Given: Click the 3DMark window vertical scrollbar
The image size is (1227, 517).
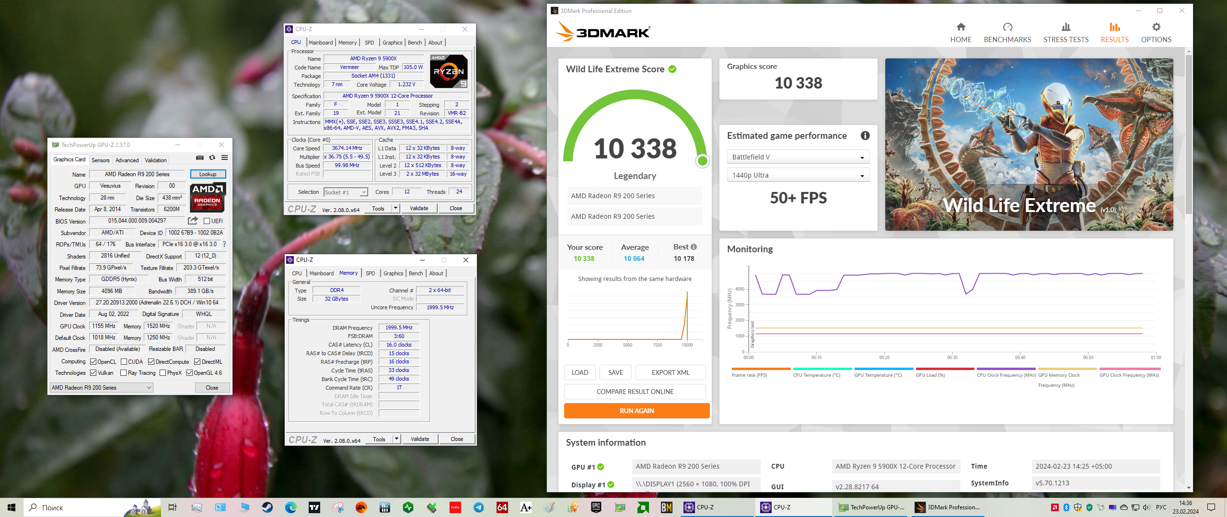Looking at the screenshot, I should 1189,135.
